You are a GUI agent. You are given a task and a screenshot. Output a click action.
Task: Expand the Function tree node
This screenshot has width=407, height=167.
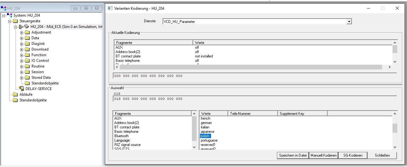coord(21,55)
